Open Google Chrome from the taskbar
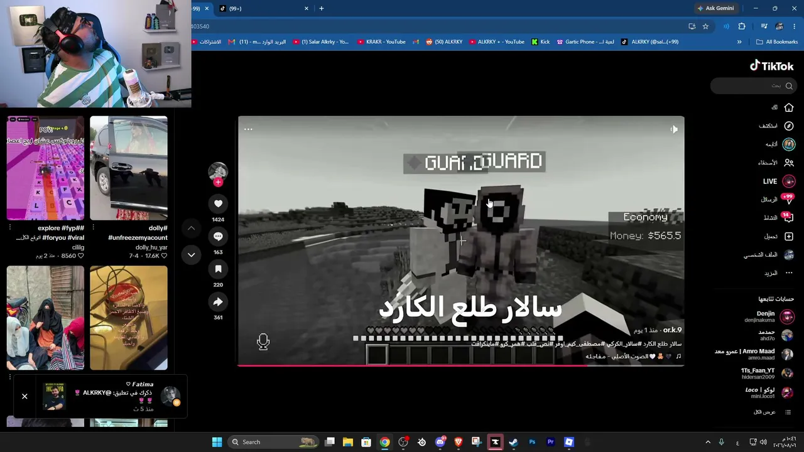This screenshot has width=804, height=452. [384, 442]
